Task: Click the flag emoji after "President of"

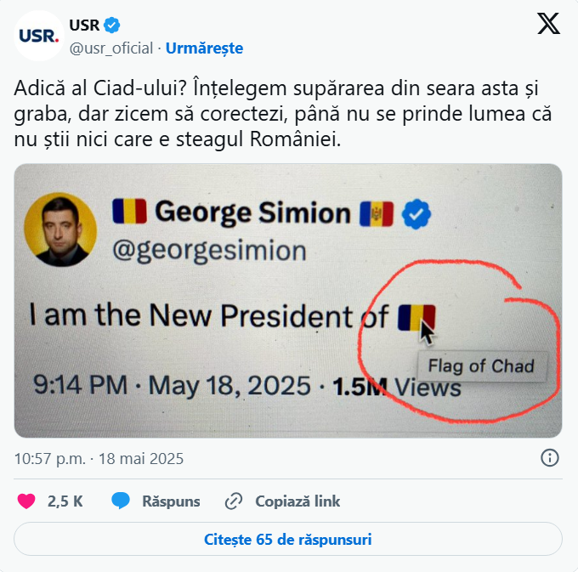Action: 416,318
